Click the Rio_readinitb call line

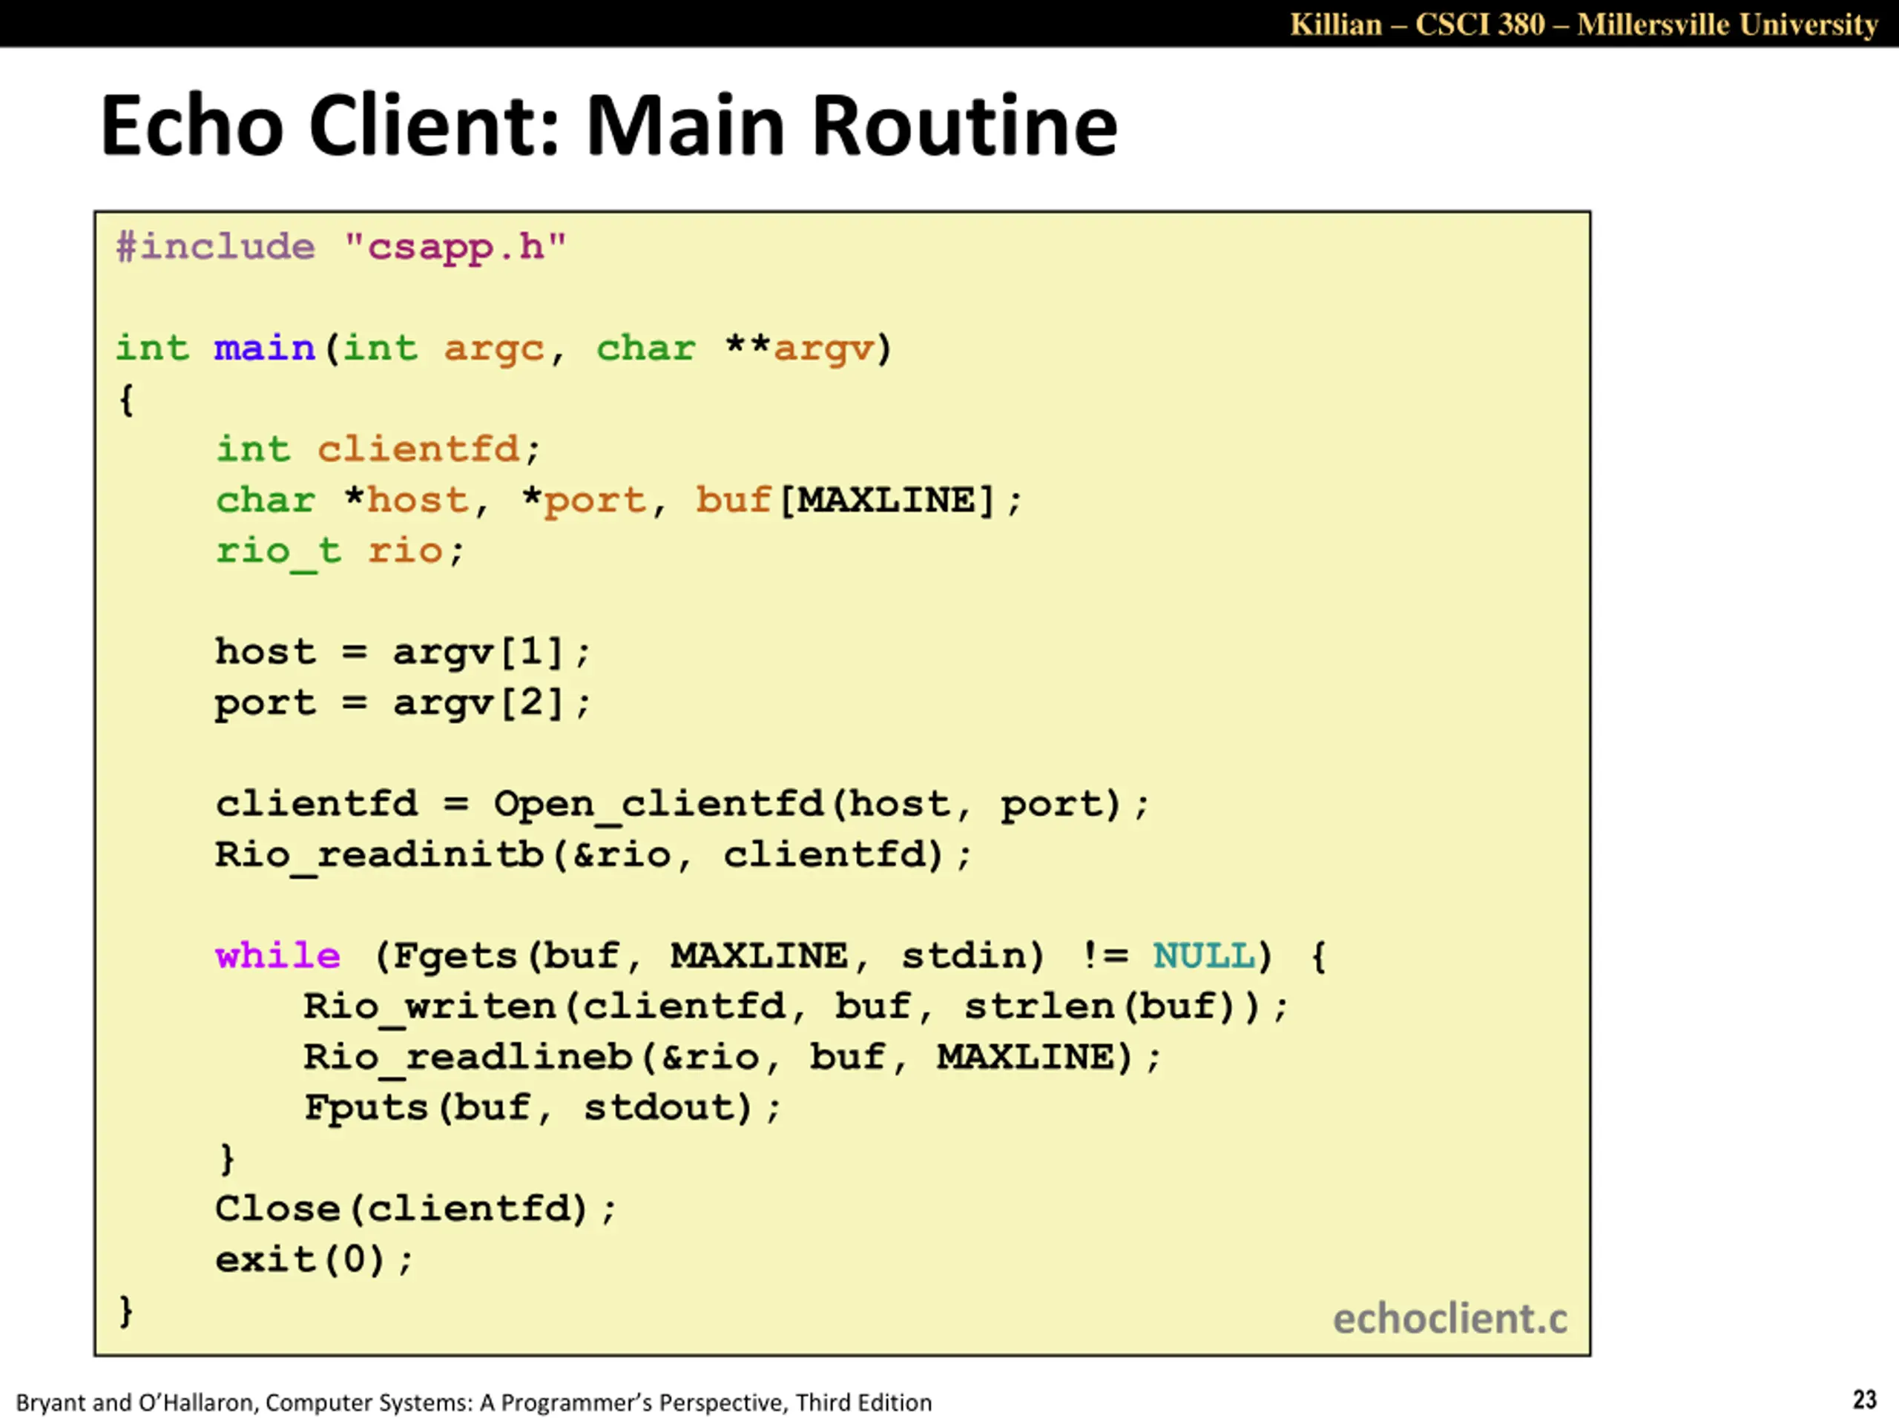(593, 856)
